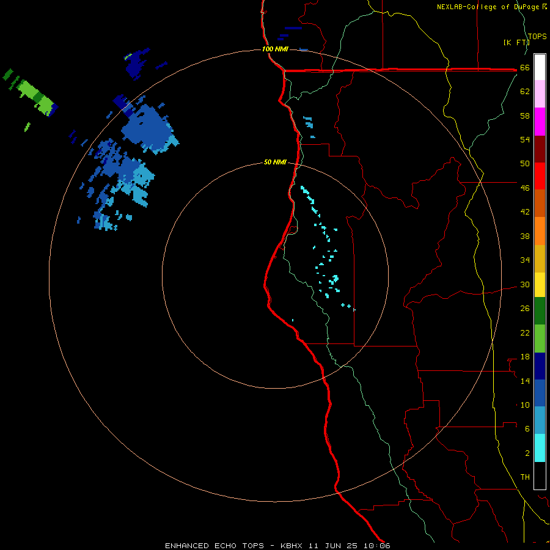Click the legend value '22'
This screenshot has height=550, width=550.
point(525,332)
